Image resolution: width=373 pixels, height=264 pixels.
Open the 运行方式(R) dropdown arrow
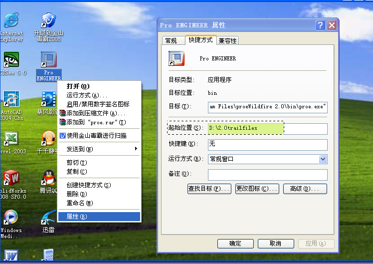coord(323,159)
